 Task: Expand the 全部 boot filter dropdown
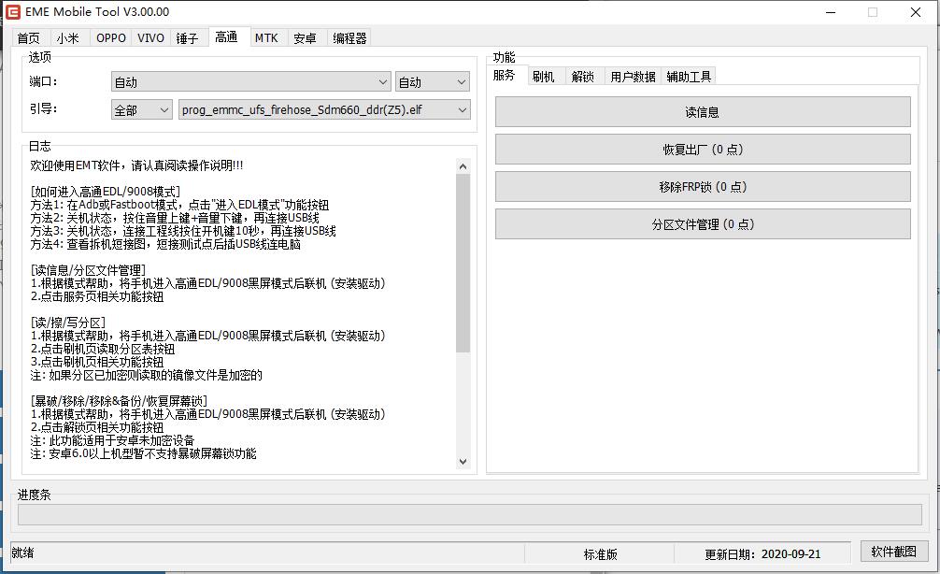tap(141, 109)
